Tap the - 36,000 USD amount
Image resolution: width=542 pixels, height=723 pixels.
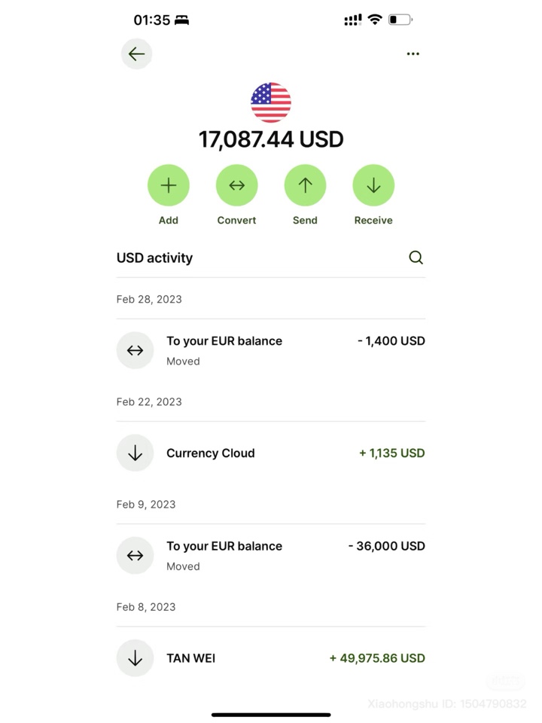[386, 546]
